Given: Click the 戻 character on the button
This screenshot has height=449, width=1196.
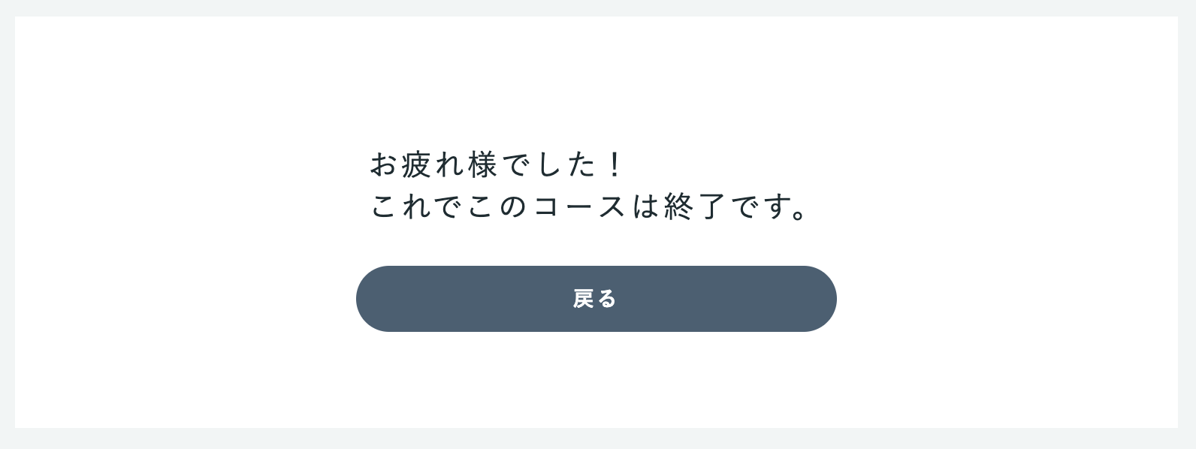Looking at the screenshot, I should (584, 299).
